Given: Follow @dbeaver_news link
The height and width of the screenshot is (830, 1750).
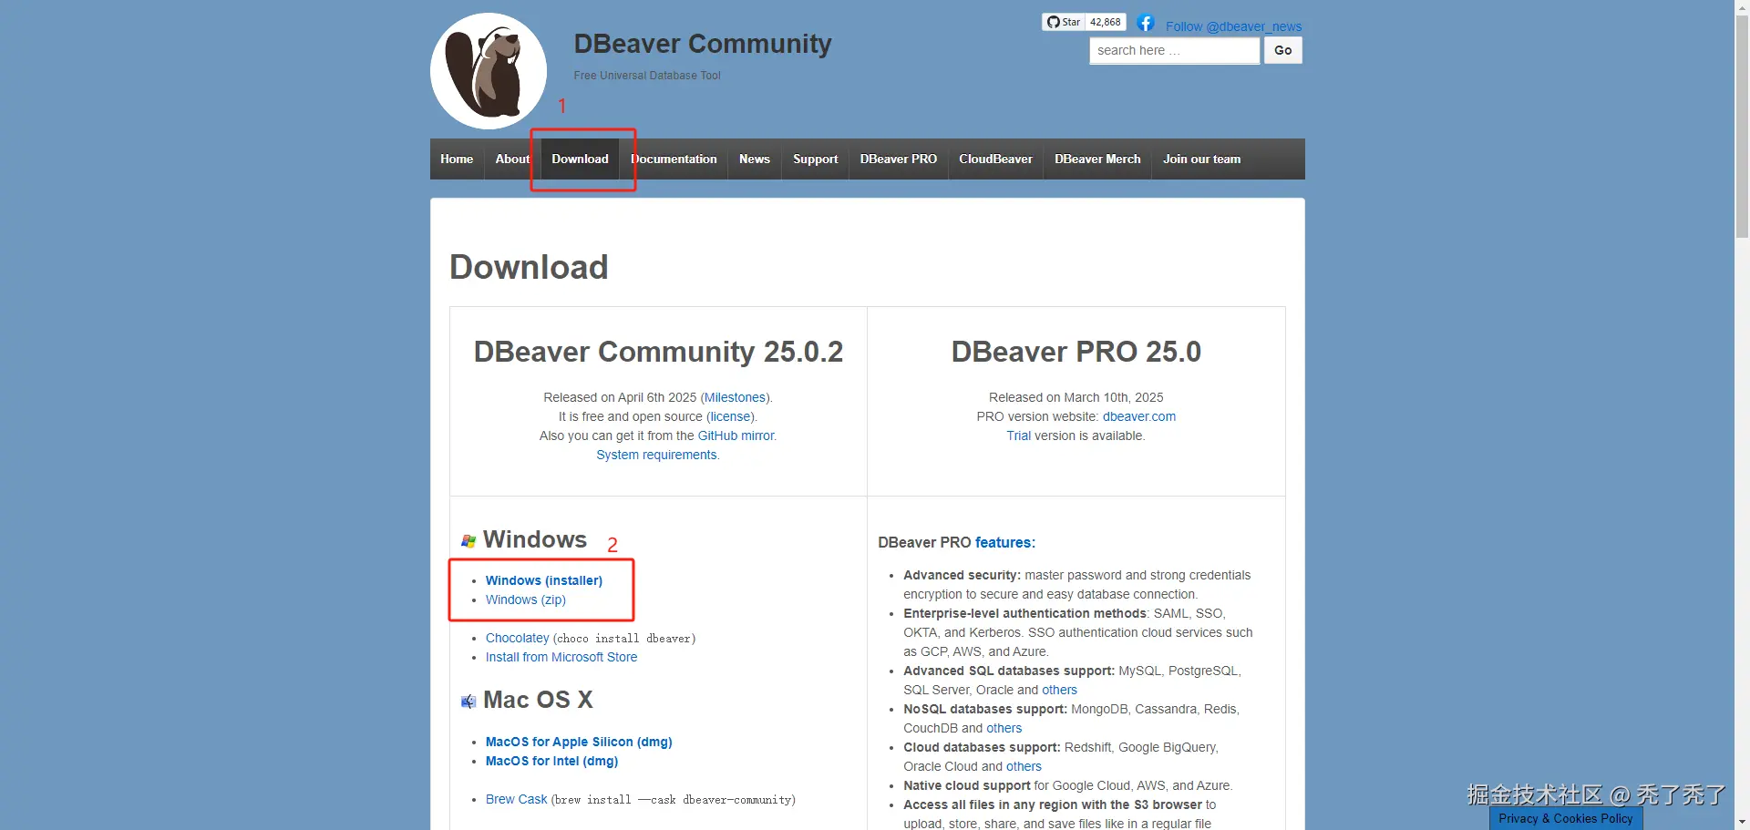Looking at the screenshot, I should click(x=1233, y=26).
